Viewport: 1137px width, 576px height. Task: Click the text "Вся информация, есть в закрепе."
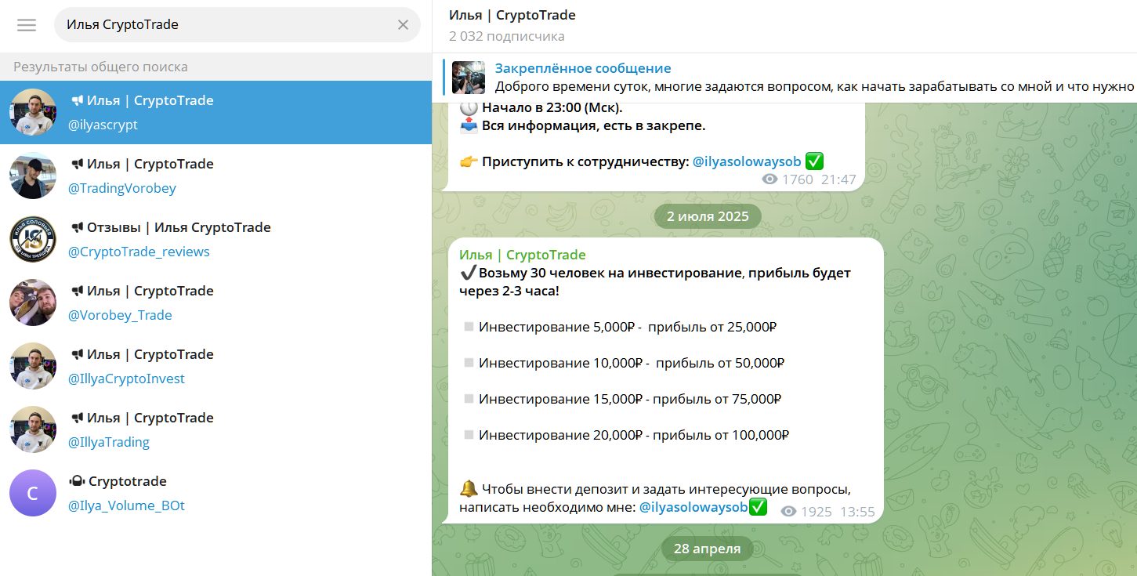click(x=594, y=125)
